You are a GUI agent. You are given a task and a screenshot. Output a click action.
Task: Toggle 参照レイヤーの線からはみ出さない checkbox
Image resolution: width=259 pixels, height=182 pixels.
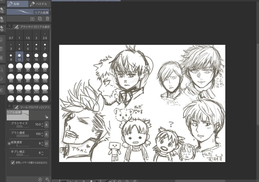coord(13,163)
